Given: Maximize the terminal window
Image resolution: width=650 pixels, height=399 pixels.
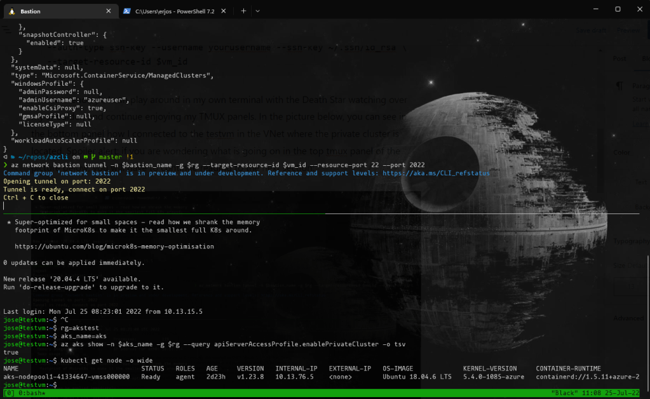Looking at the screenshot, I should click(x=617, y=10).
